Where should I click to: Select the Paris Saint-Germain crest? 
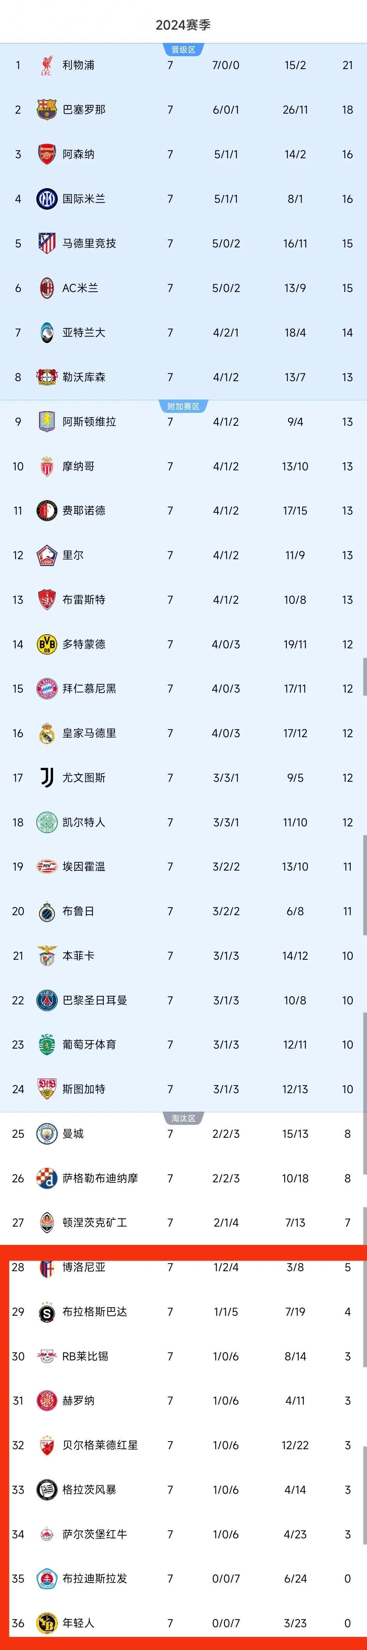(x=47, y=1001)
